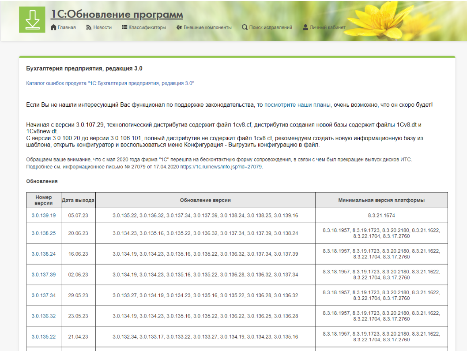Open version 3.0.136.32 link
Image resolution: width=467 pixels, height=351 pixels.
(44, 316)
